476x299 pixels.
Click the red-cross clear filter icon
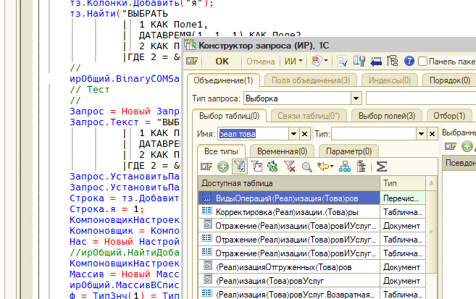290,167
